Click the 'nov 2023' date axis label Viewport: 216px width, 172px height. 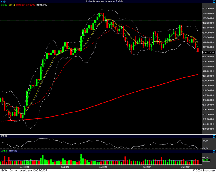coord(25,167)
